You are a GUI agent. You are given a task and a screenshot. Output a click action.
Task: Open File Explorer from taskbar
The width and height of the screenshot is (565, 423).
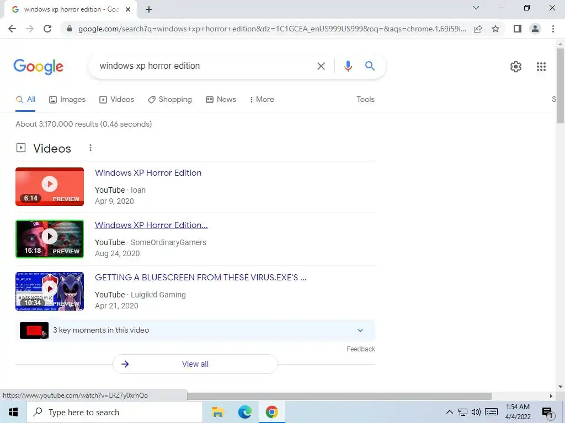217,412
